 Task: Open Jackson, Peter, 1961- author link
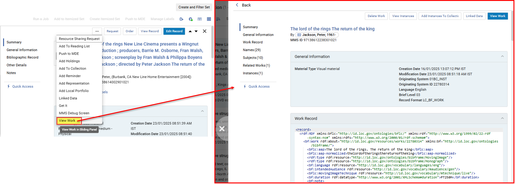click(319, 35)
